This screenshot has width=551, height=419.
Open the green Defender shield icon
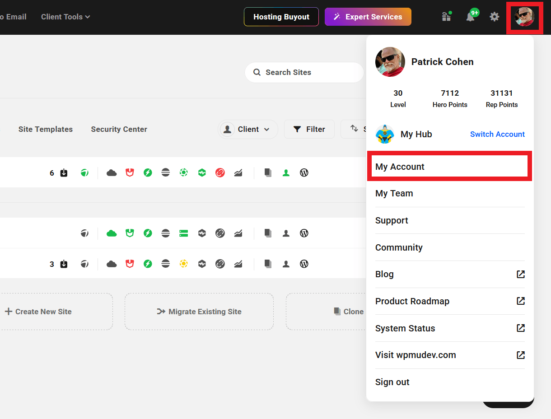tap(130, 233)
